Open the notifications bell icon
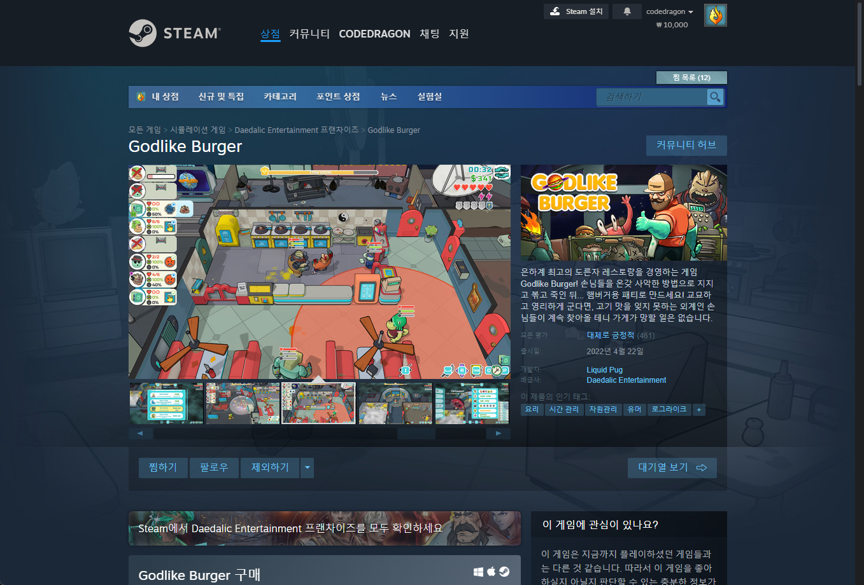This screenshot has height=585, width=864. click(627, 11)
